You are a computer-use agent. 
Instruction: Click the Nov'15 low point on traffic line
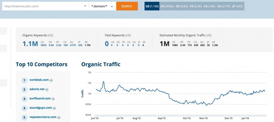pos(206,105)
